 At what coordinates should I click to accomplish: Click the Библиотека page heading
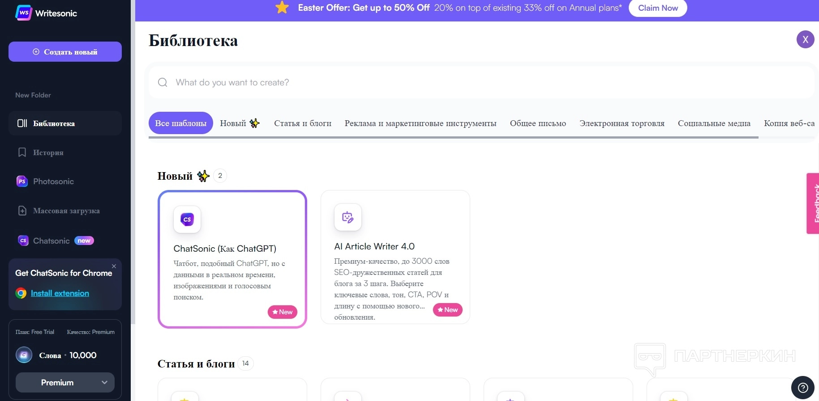point(193,41)
